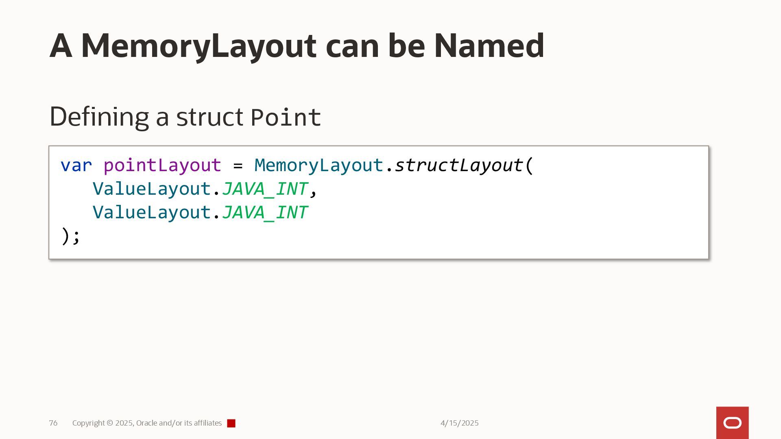The width and height of the screenshot is (781, 439).
Task: Click the Oracle copyright text in the footer
Action: pos(147,423)
